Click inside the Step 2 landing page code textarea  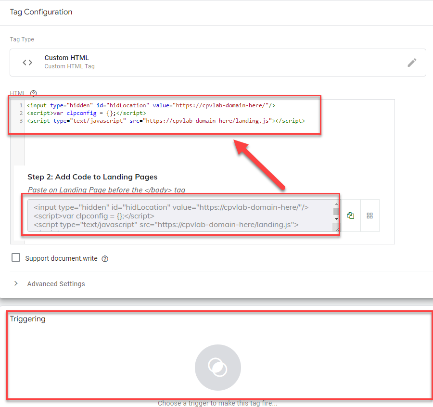pos(178,216)
